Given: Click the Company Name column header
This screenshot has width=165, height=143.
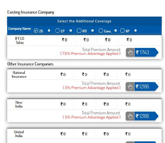Looking at the screenshot, I should (20, 29).
